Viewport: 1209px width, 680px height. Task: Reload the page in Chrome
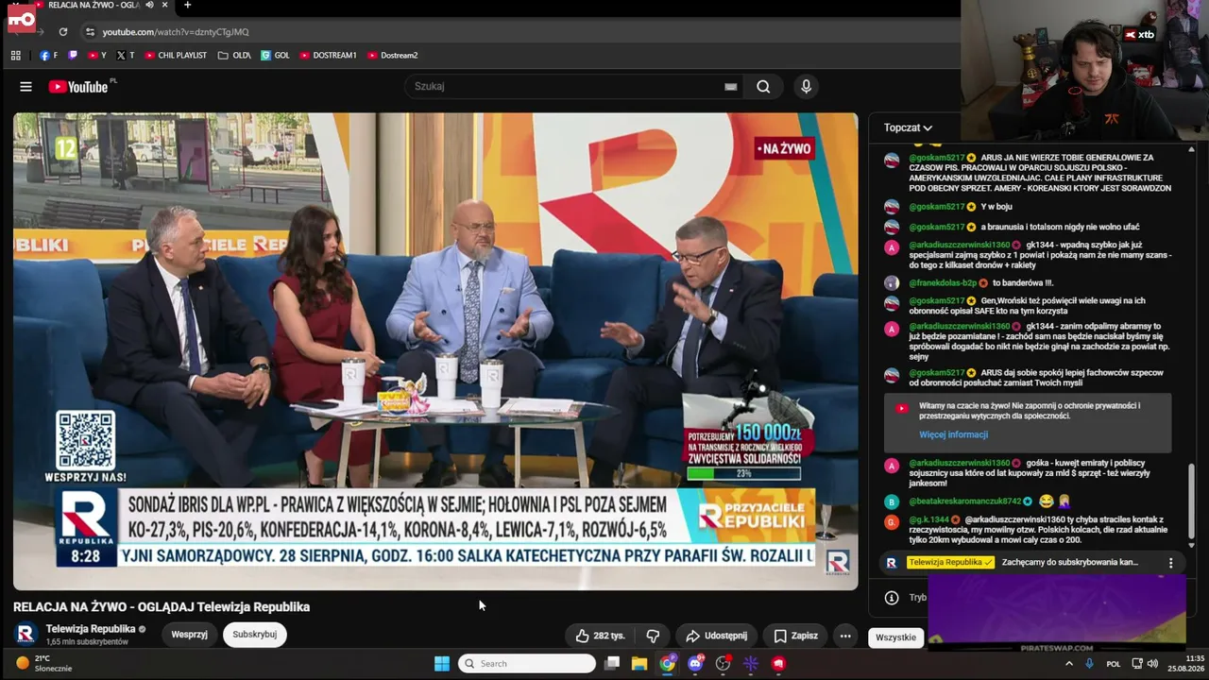(x=63, y=32)
